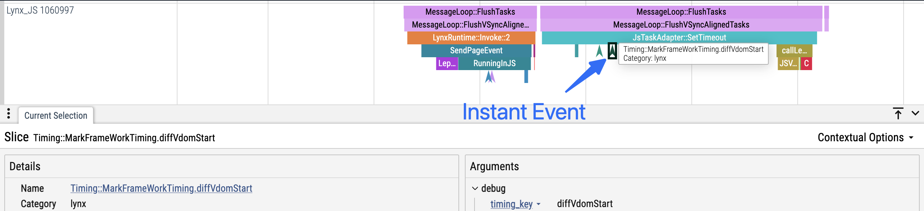Click the instant event markers below RunningInJS
Image resolution: width=924 pixels, height=211 pixels.
point(490,77)
